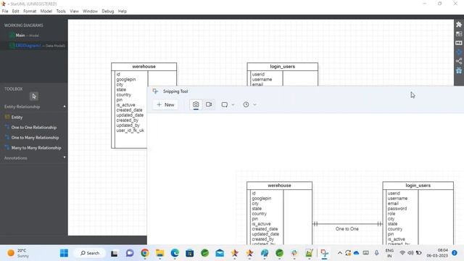The width and height of the screenshot is (464, 261).
Task: Toggle the sidebar layout icon in right strip
Action: [459, 34]
